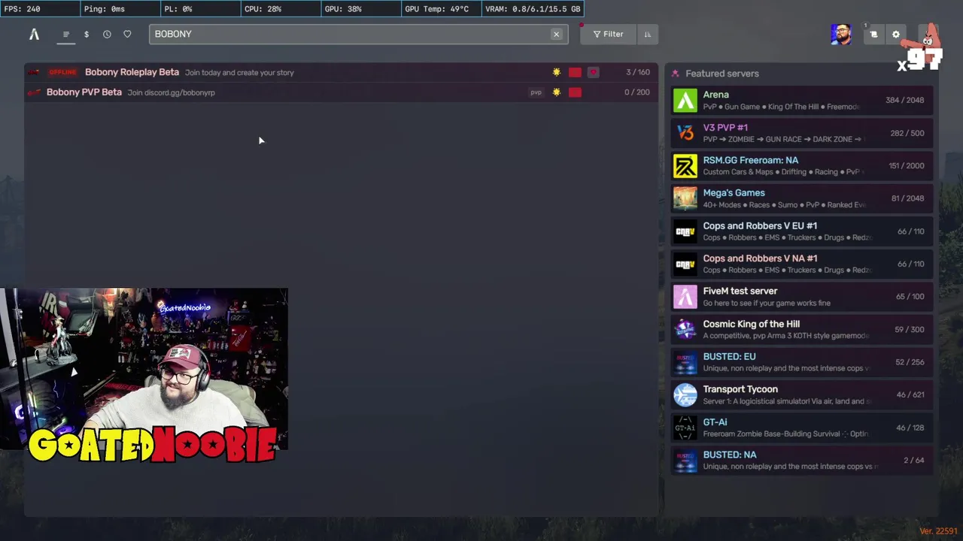
Task: Click the Featured servers heading
Action: coord(722,74)
